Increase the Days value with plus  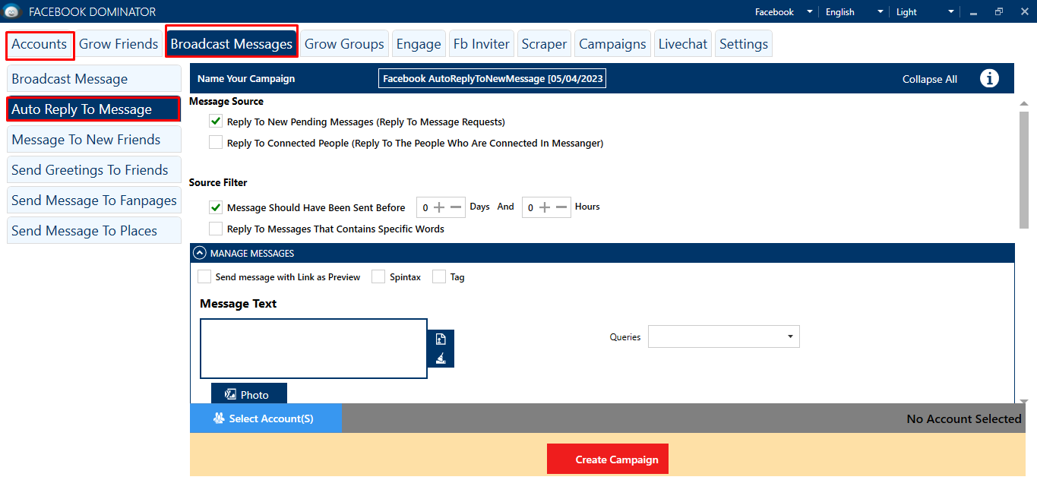439,207
